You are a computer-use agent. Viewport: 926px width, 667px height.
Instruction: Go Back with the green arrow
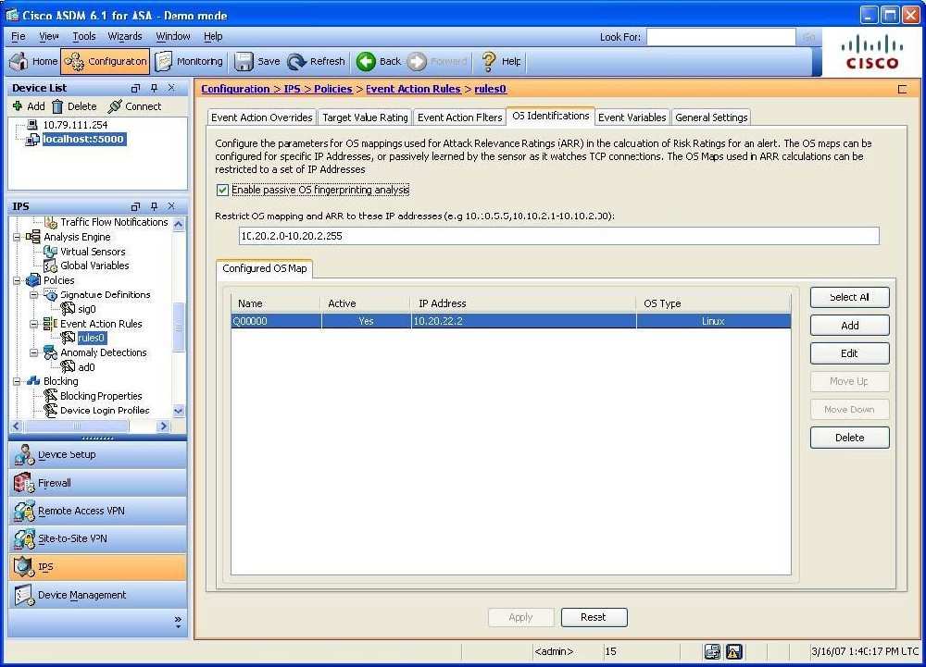pos(366,61)
